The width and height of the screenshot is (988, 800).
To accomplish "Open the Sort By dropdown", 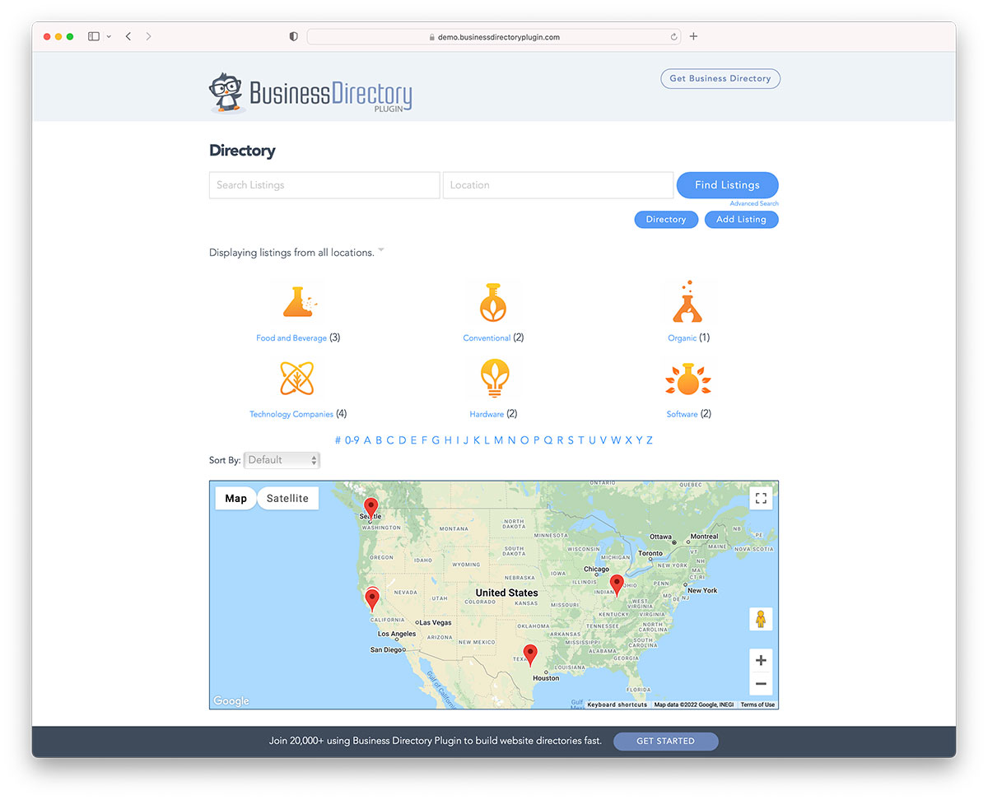I will point(282,460).
